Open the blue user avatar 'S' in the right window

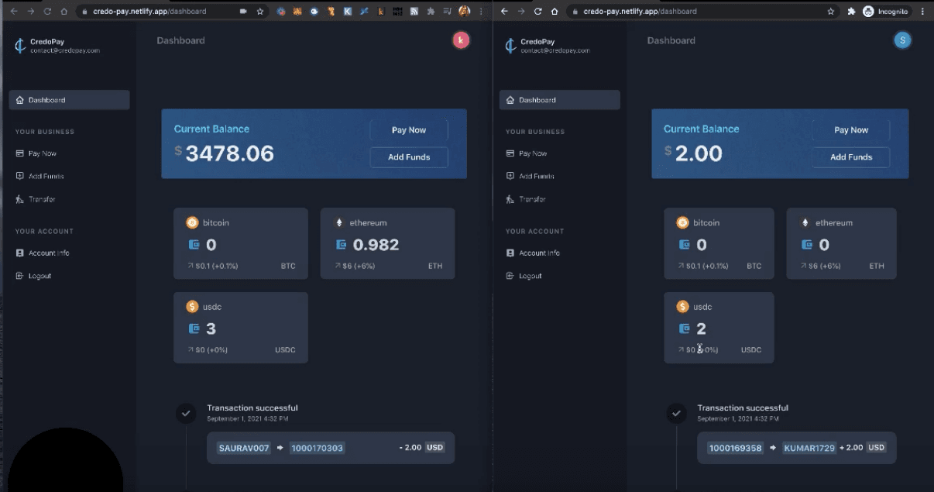point(902,40)
